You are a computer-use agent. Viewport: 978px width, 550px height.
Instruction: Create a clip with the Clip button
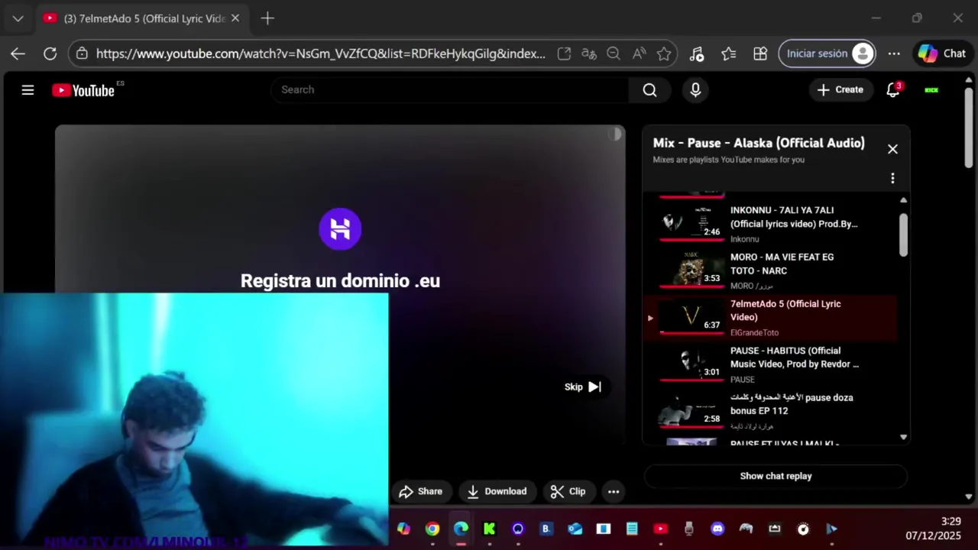click(x=568, y=492)
